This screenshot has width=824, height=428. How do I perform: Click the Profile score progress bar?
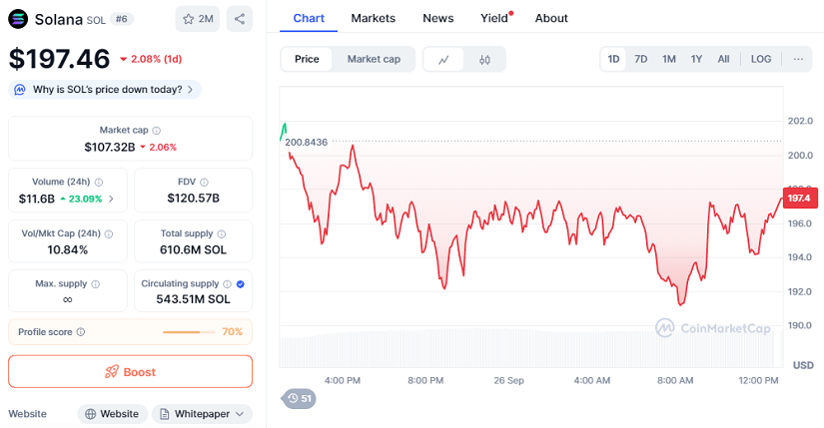[189, 332]
